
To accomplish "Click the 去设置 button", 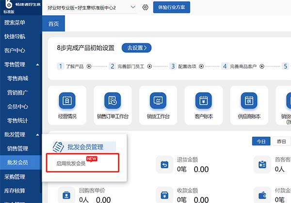I will tap(137, 47).
